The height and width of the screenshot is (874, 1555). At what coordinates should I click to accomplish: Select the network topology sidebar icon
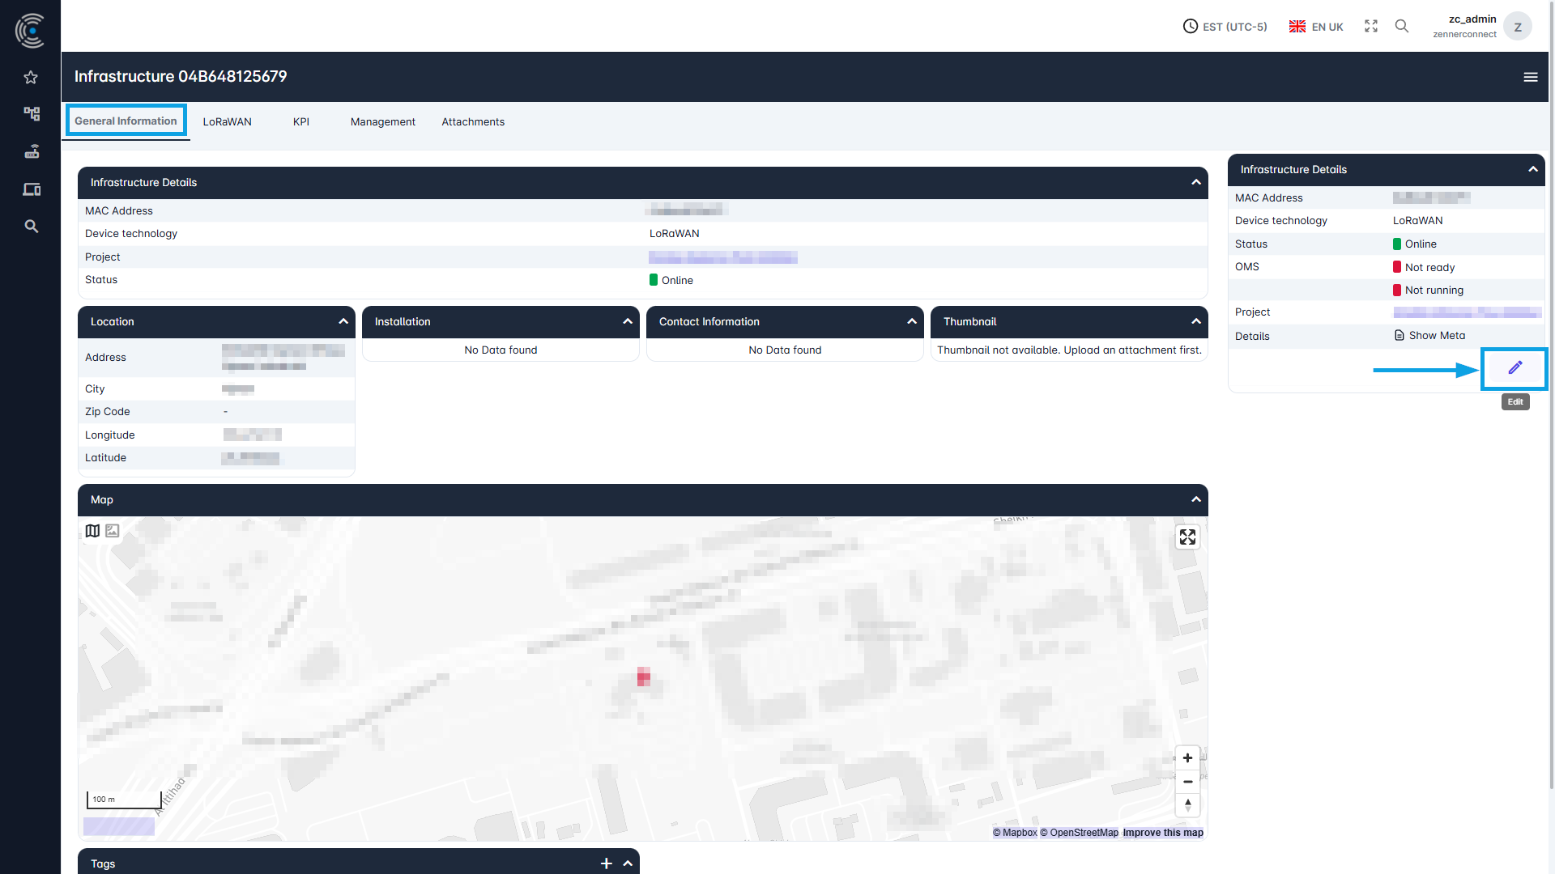pos(31,114)
